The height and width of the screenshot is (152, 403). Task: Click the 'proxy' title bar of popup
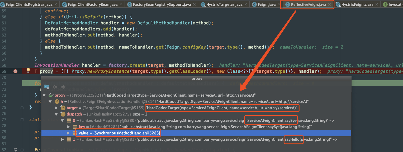click(197, 78)
